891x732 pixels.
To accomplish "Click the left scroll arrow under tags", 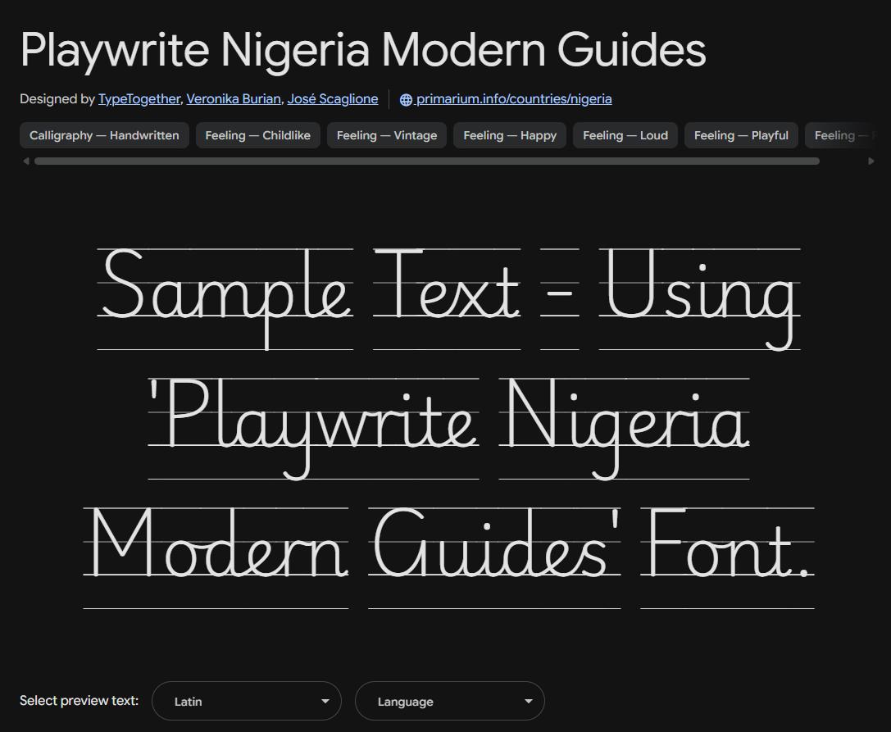I will (25, 161).
